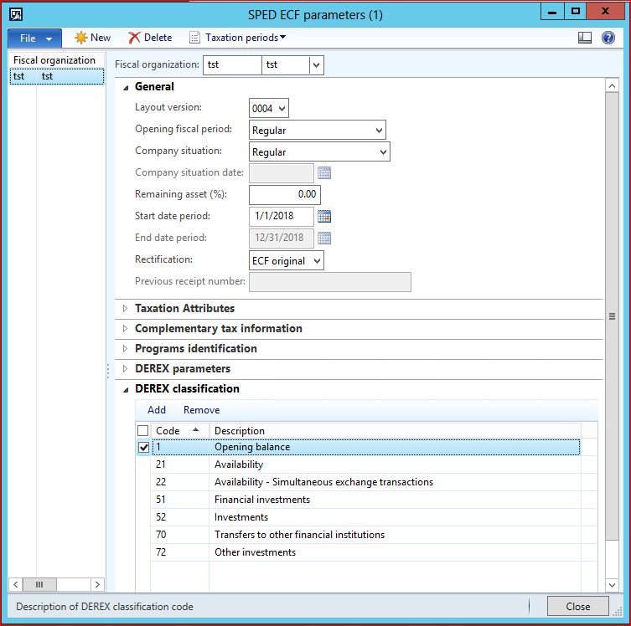This screenshot has width=631, height=626.
Task: Uncheck the checkbox for Opening balance row
Action: (x=143, y=447)
